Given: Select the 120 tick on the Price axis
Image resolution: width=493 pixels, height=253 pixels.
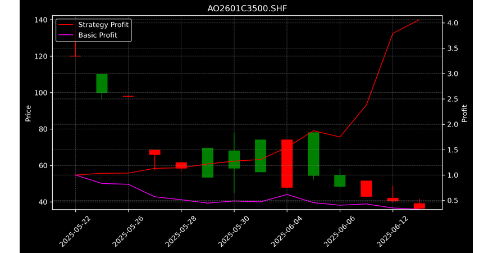Looking at the screenshot, I should [42, 56].
